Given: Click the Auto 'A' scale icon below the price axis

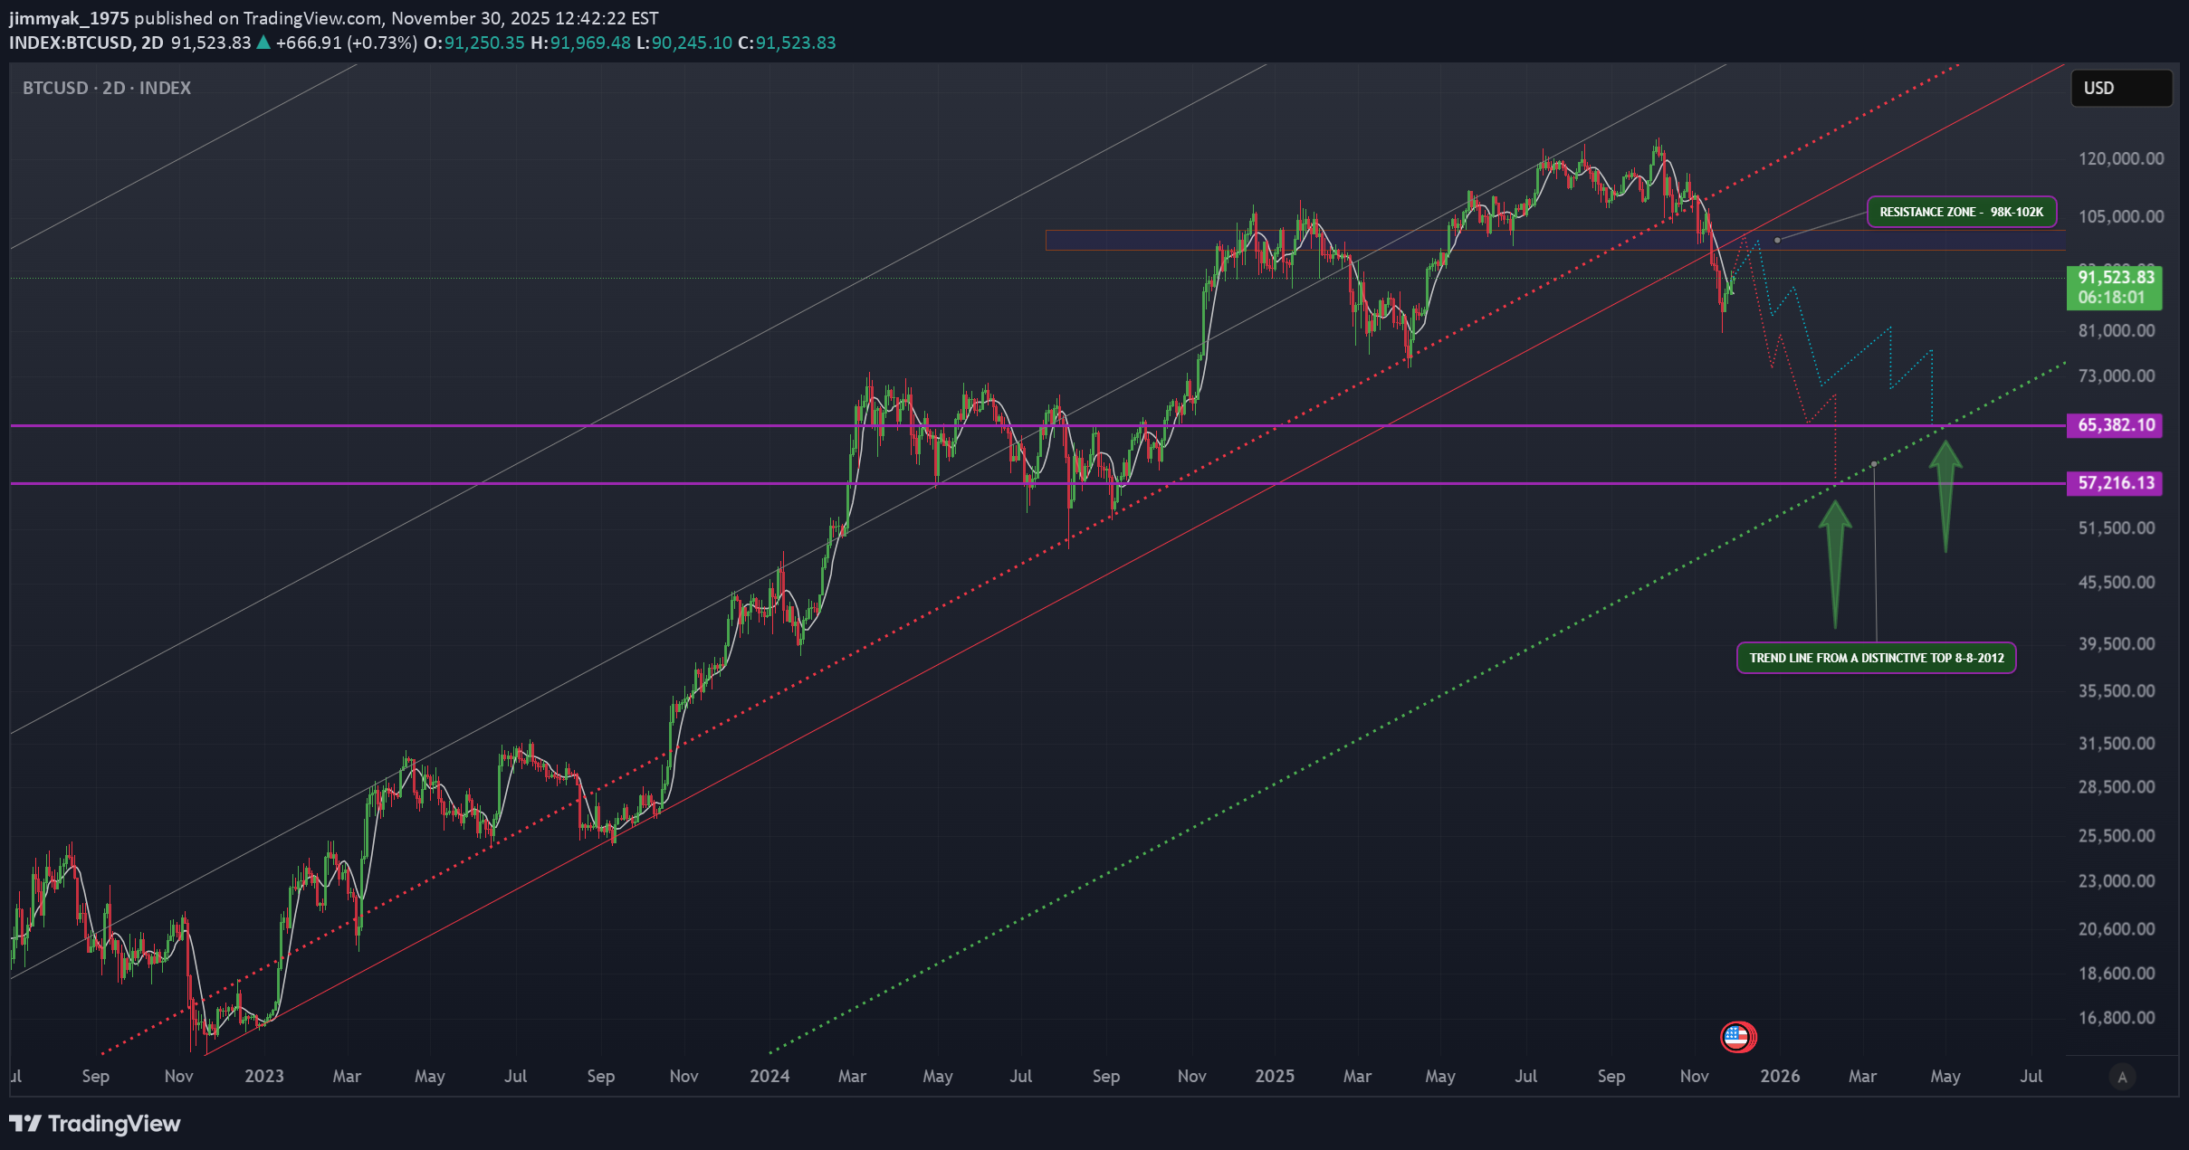Looking at the screenshot, I should (x=2123, y=1076).
